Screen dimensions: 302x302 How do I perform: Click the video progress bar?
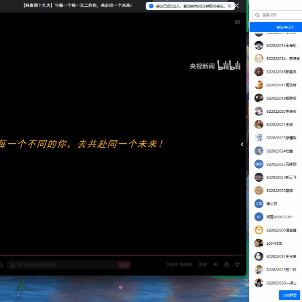tap(121, 256)
